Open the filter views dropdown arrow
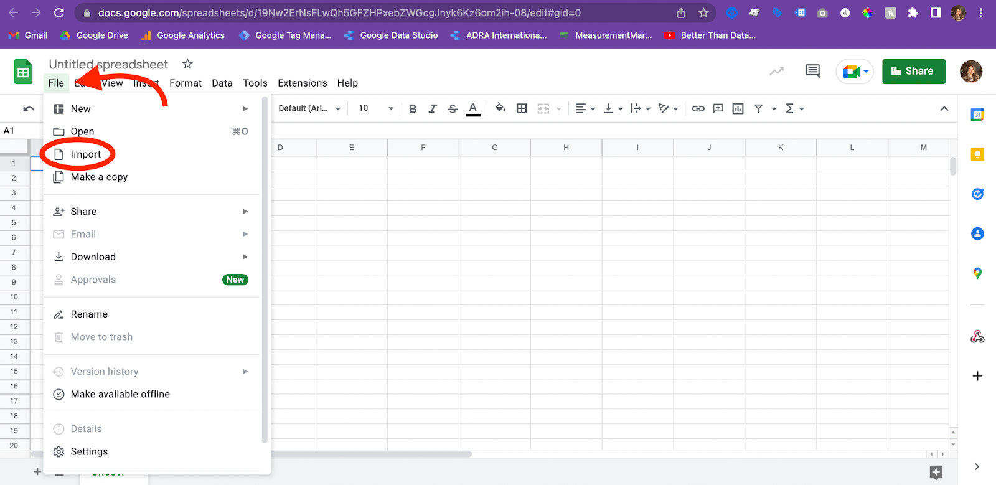This screenshot has width=996, height=485. 774,109
